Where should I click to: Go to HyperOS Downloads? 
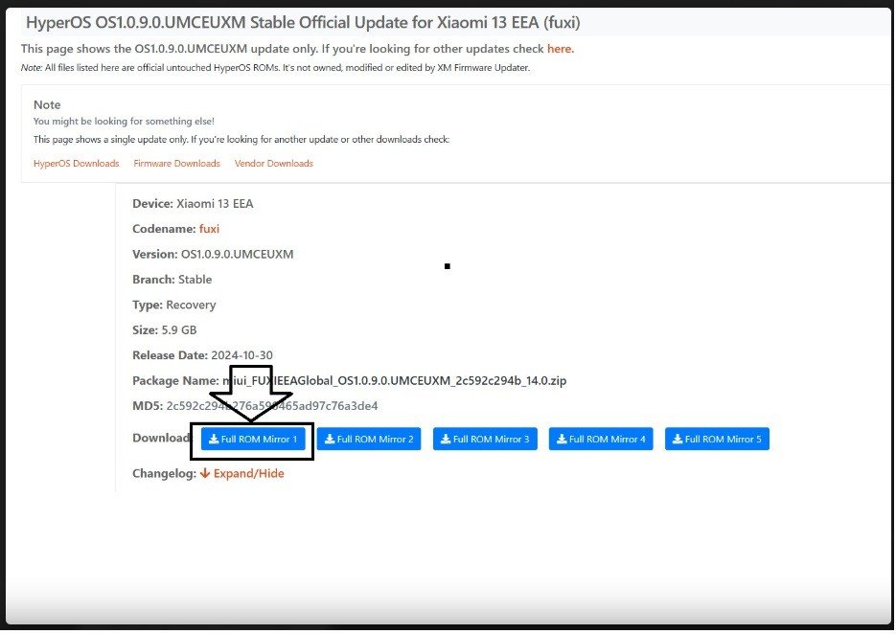77,164
